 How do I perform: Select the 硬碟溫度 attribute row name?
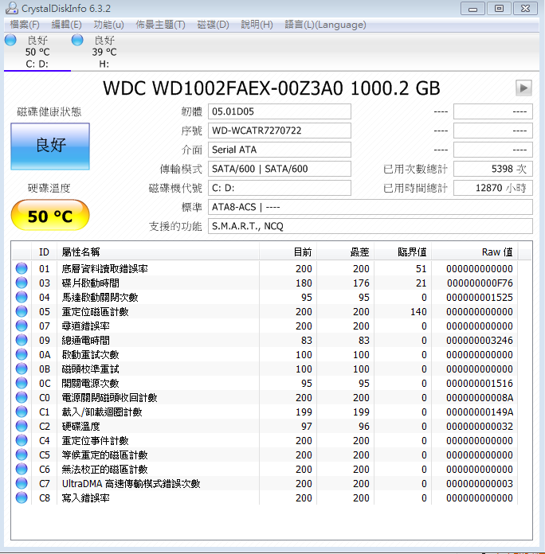click(80, 427)
